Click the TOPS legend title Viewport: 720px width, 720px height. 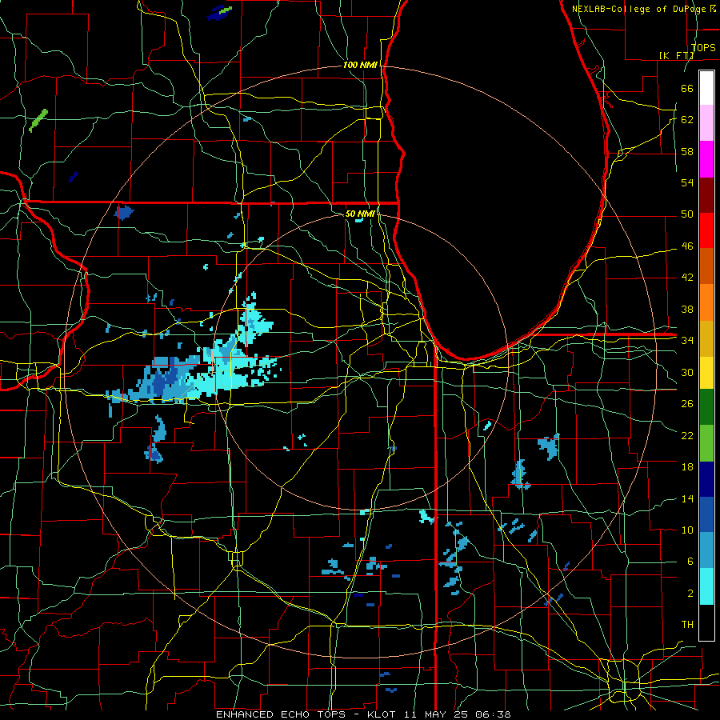[703, 47]
